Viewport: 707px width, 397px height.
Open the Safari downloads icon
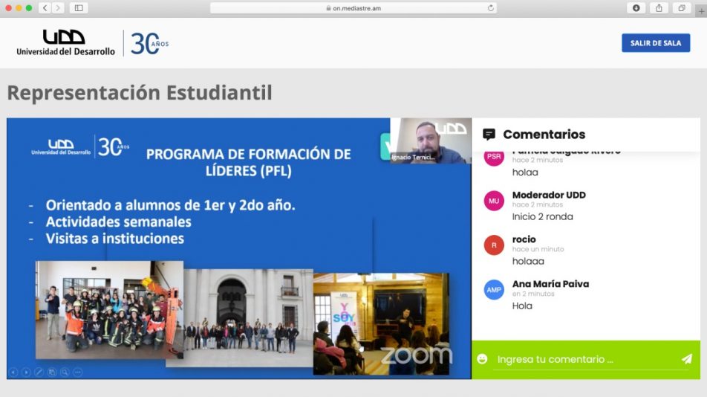(636, 7)
